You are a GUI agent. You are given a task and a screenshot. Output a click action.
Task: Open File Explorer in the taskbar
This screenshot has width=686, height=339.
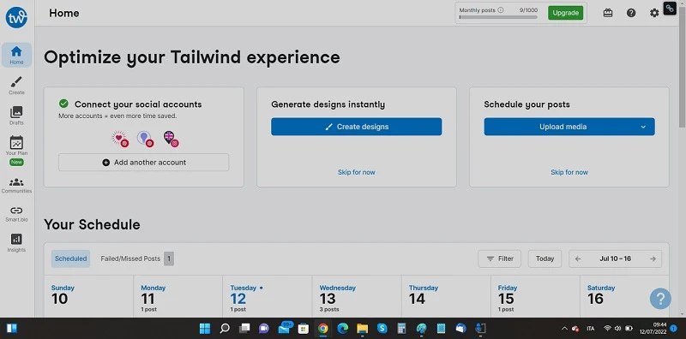(362, 329)
